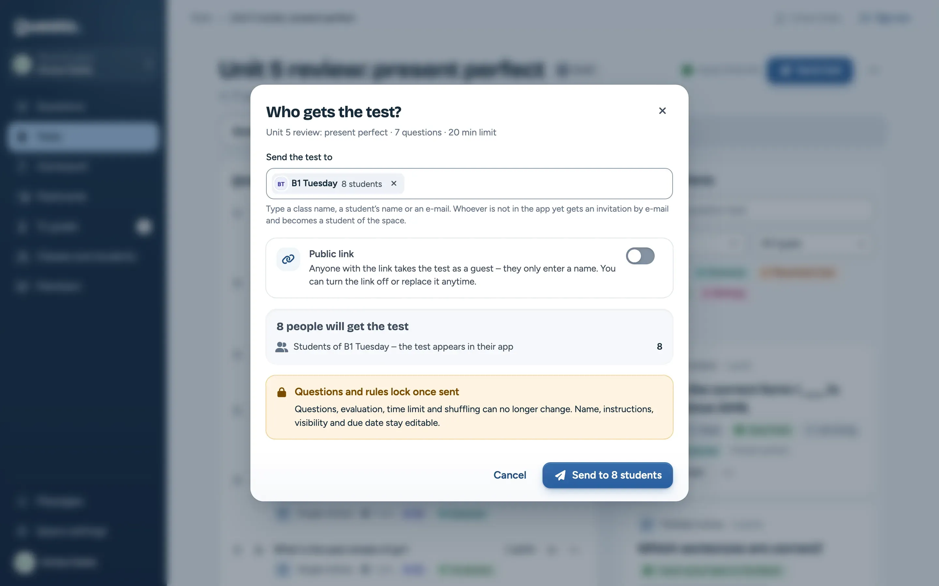Viewport: 939px width, 586px height.
Task: Click the Who gets the test? title
Action: 333,112
